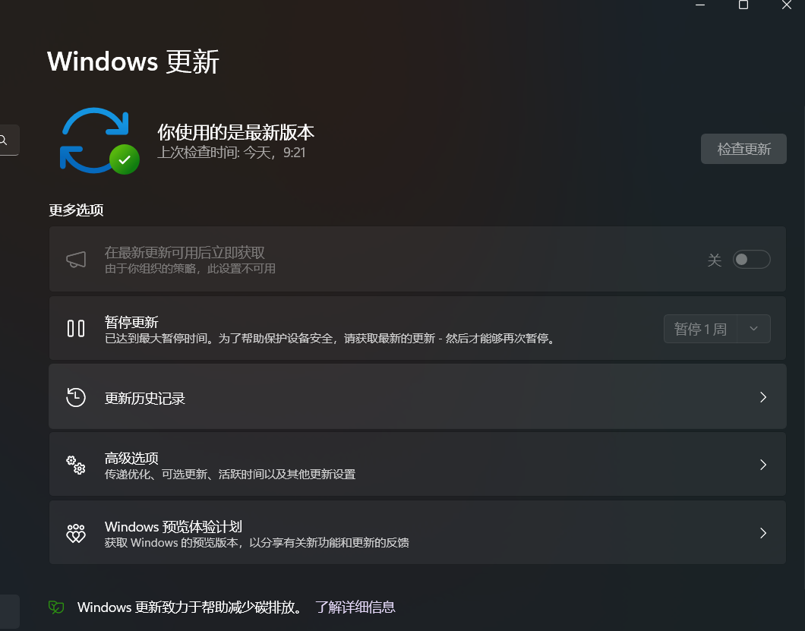Open Windows 预览体验计划 row
805x631 pixels.
pos(418,532)
